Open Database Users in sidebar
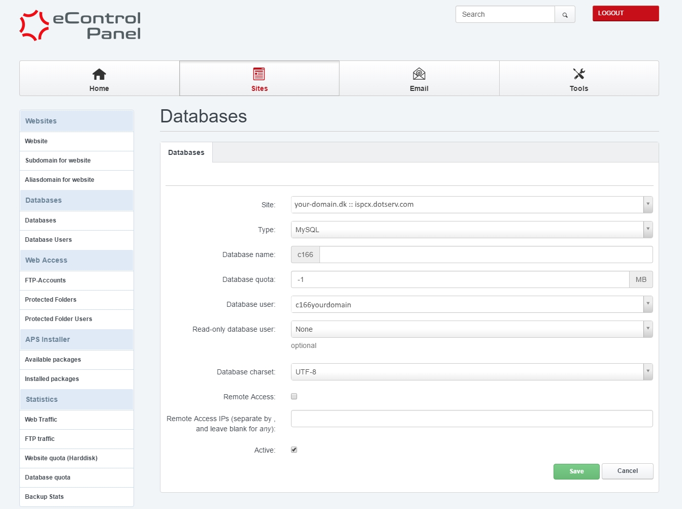Viewport: 682px width, 509px height. pos(77,240)
